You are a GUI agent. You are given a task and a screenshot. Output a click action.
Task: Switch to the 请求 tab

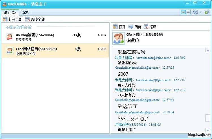pyautogui.click(x=25, y=12)
